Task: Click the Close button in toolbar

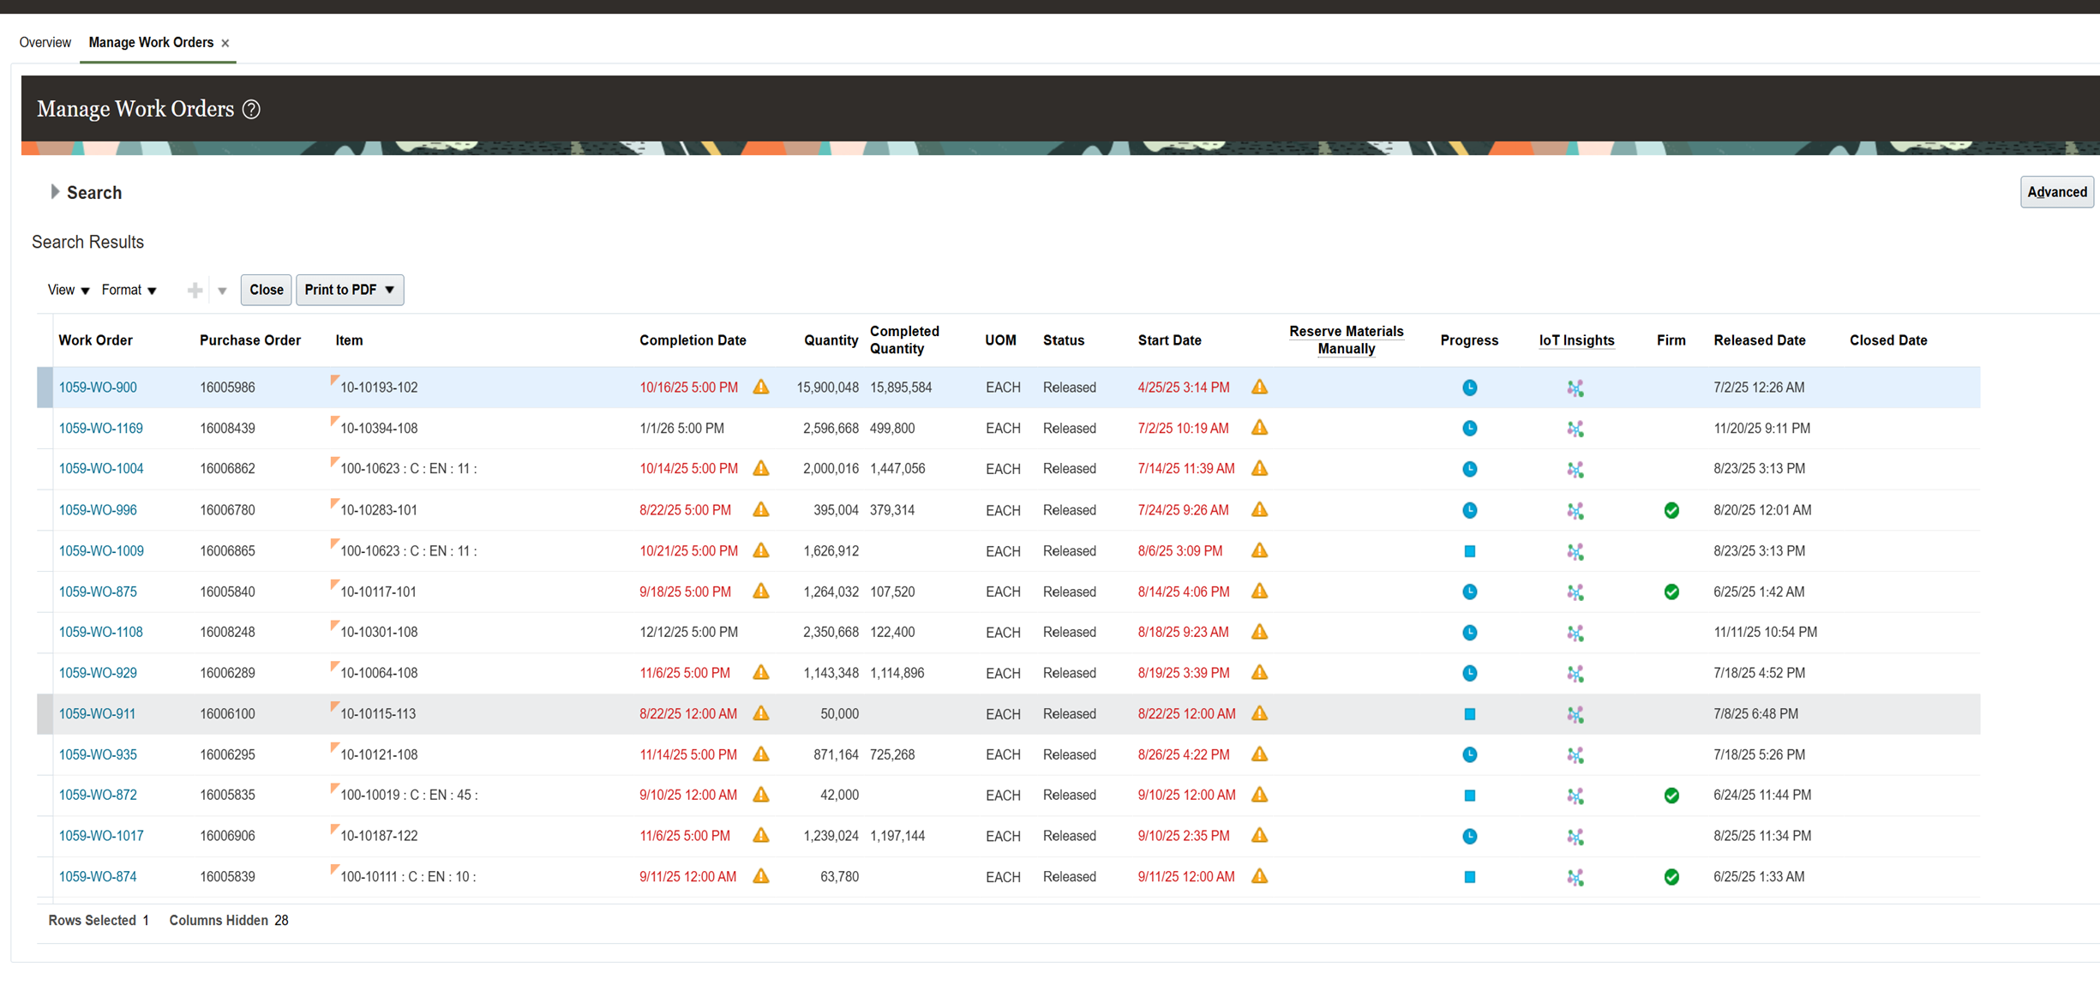Action: point(267,290)
